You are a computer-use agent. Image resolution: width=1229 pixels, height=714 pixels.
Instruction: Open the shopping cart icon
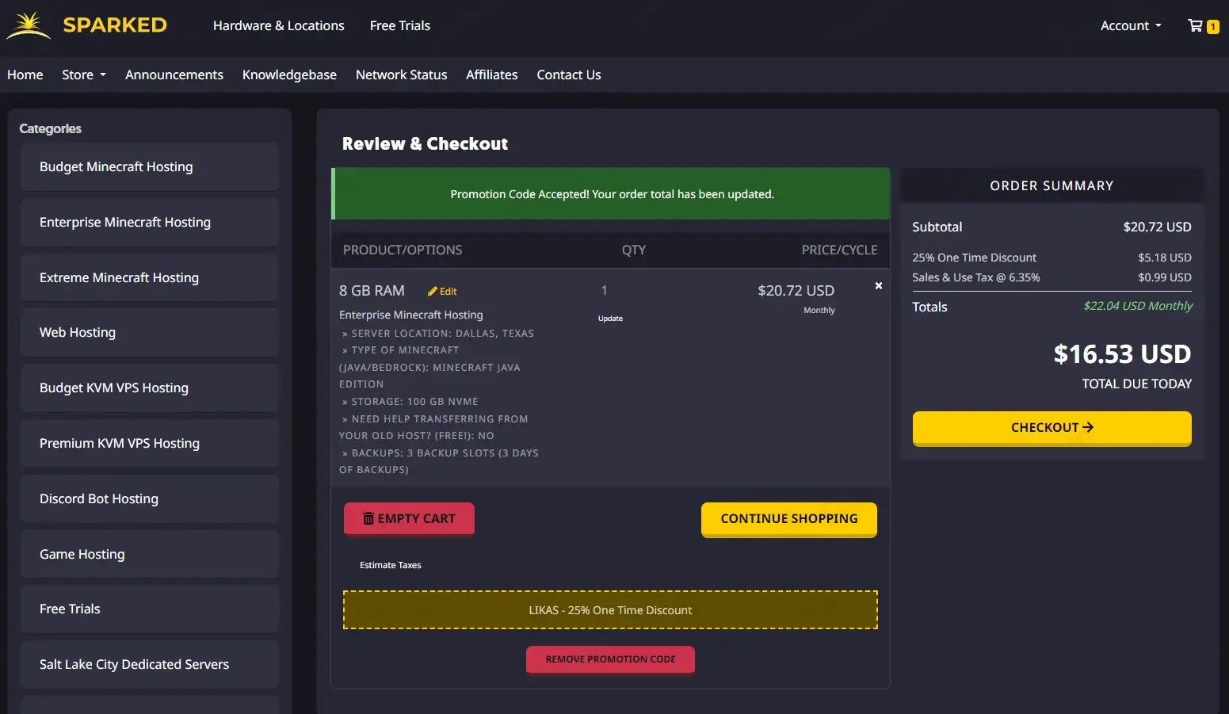pyautogui.click(x=1195, y=25)
